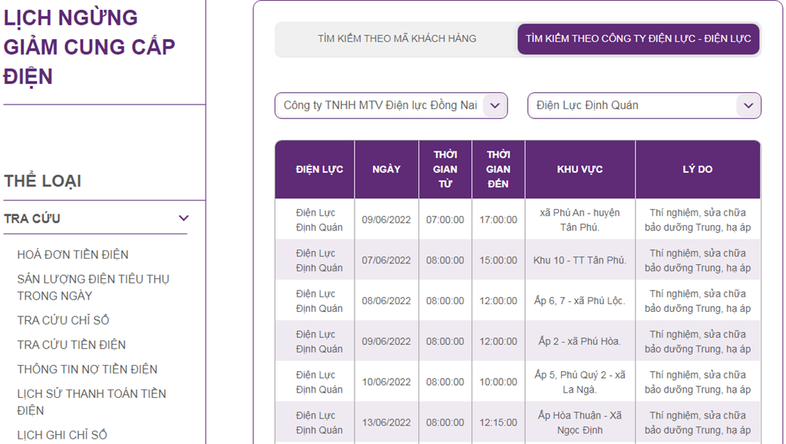Click the 13/06/2022 date cell
The height and width of the screenshot is (444, 786).
pyautogui.click(x=386, y=422)
